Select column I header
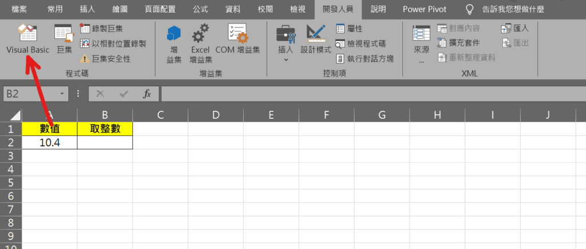586x249 pixels. click(x=493, y=115)
